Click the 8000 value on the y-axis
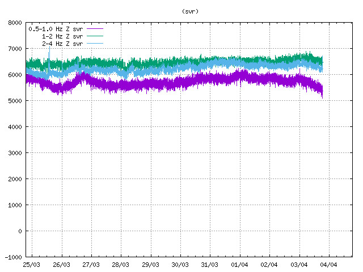 point(15,23)
